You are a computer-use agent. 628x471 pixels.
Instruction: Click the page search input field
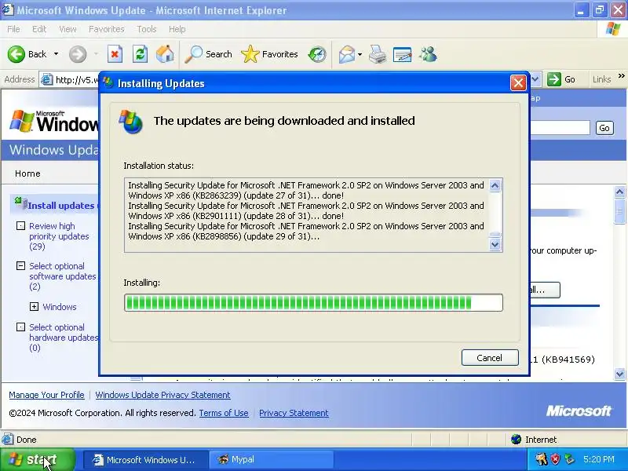point(560,128)
